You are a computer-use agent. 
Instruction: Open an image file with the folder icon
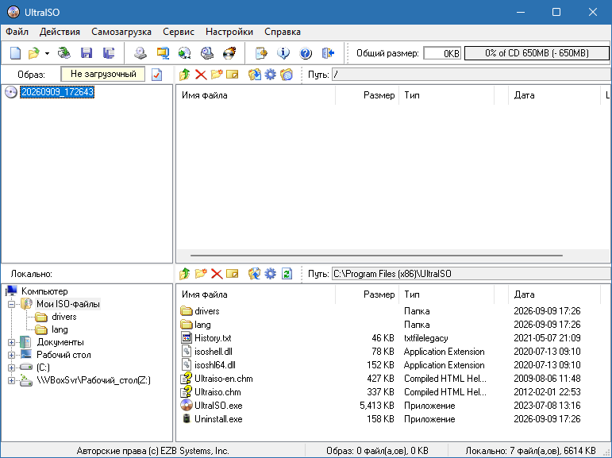click(x=34, y=52)
